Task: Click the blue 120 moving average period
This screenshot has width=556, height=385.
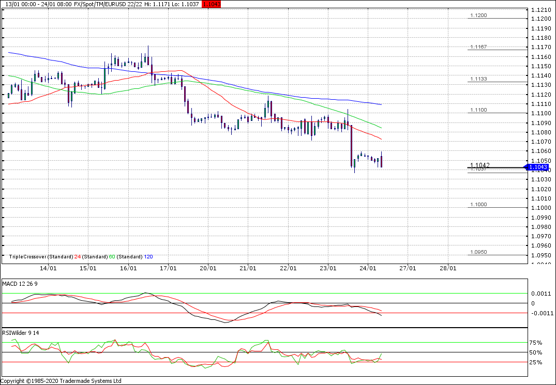Action: point(148,257)
